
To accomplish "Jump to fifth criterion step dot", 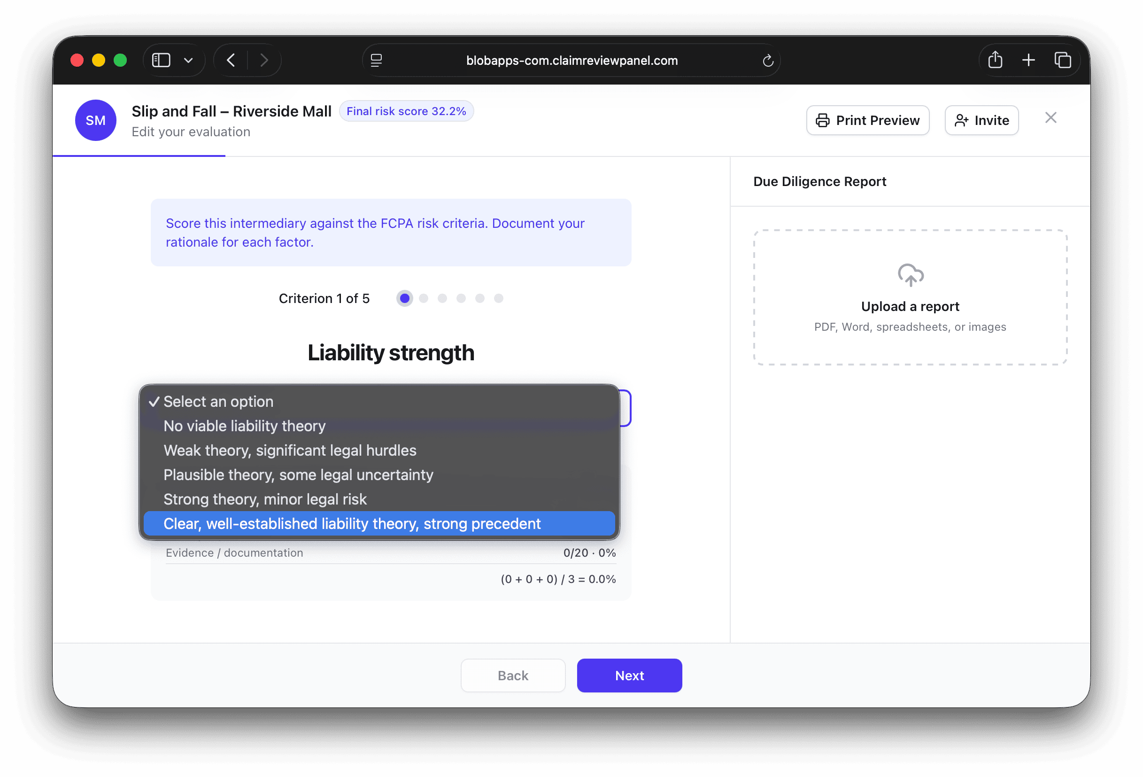I will coord(480,298).
